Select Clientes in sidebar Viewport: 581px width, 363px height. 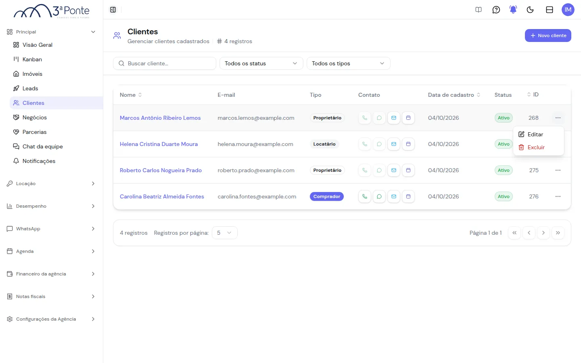[56, 103]
